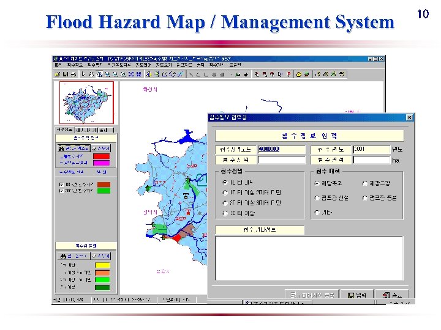441x330 pixels.
Task: Click the floppy-disk save button in the dialog
Action: tap(357, 295)
